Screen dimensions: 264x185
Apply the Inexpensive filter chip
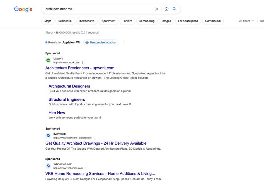point(87,21)
